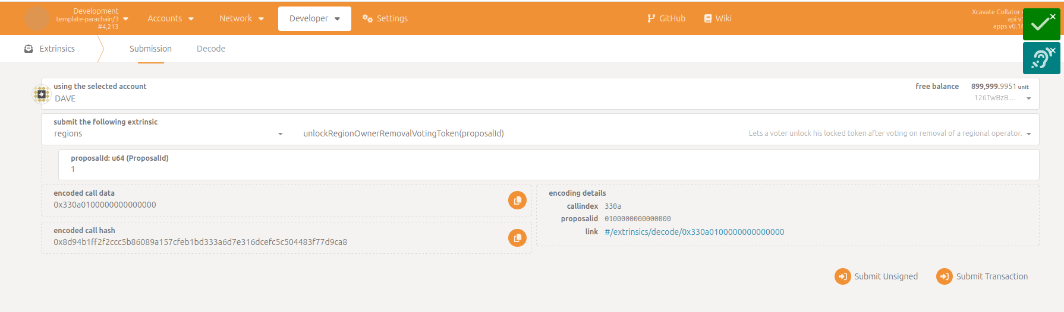Dismiss the teal ear notification

[1053, 50]
